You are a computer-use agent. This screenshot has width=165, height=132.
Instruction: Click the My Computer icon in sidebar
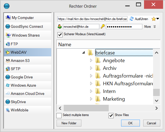point(8,18)
